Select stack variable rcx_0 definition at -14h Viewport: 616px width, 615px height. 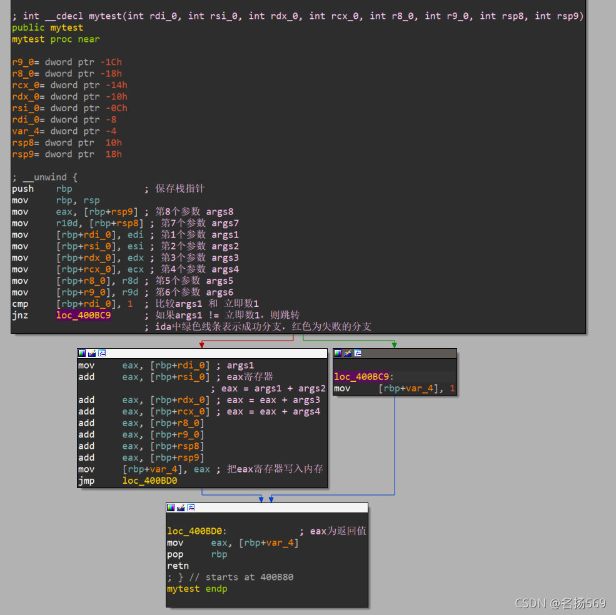(x=69, y=85)
